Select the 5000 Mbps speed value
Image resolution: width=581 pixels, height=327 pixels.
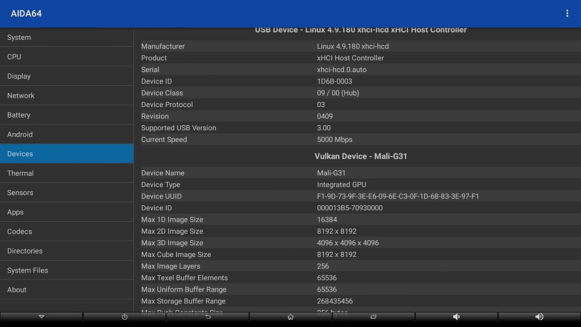(335, 139)
